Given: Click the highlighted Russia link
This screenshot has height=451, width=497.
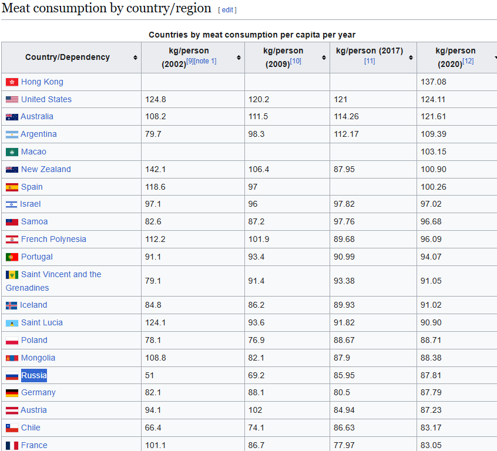Looking at the screenshot, I should click(x=33, y=375).
